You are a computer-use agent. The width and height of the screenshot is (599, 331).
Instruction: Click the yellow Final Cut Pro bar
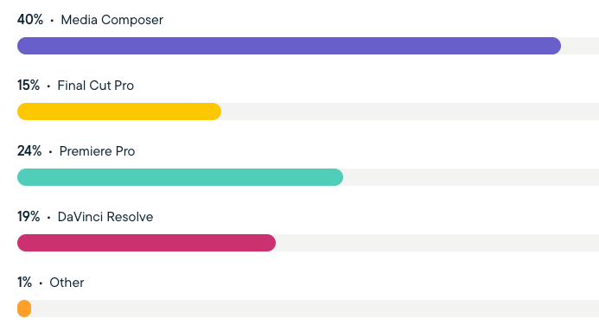pyautogui.click(x=119, y=111)
